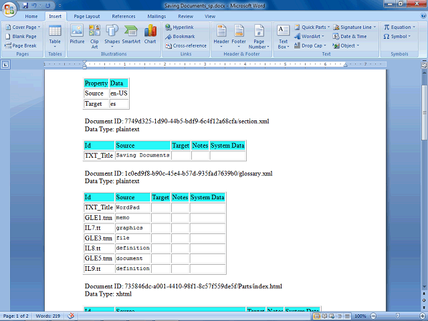Open the Select Browse Object button
Image resolution: width=428 pixels, height=321 pixels.
tap(424, 300)
